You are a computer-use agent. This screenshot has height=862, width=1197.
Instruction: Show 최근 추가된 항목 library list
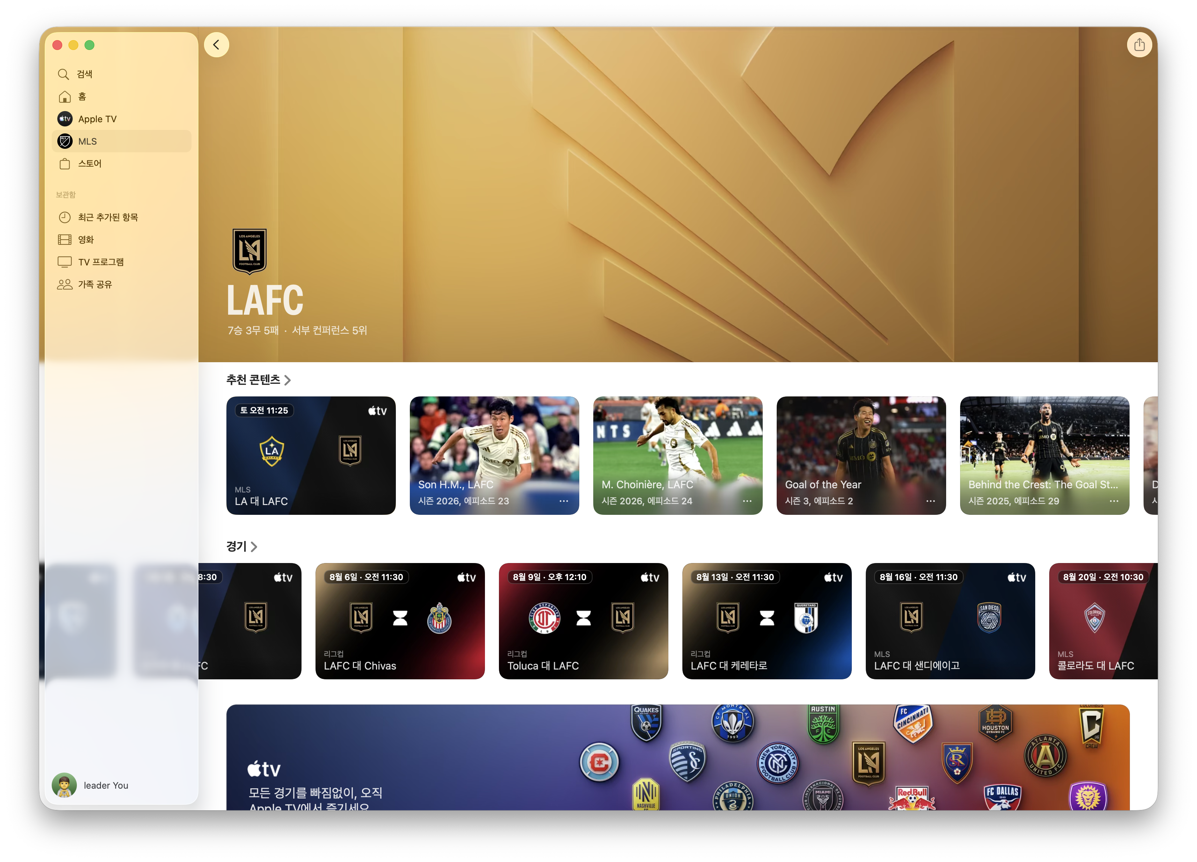[122, 217]
